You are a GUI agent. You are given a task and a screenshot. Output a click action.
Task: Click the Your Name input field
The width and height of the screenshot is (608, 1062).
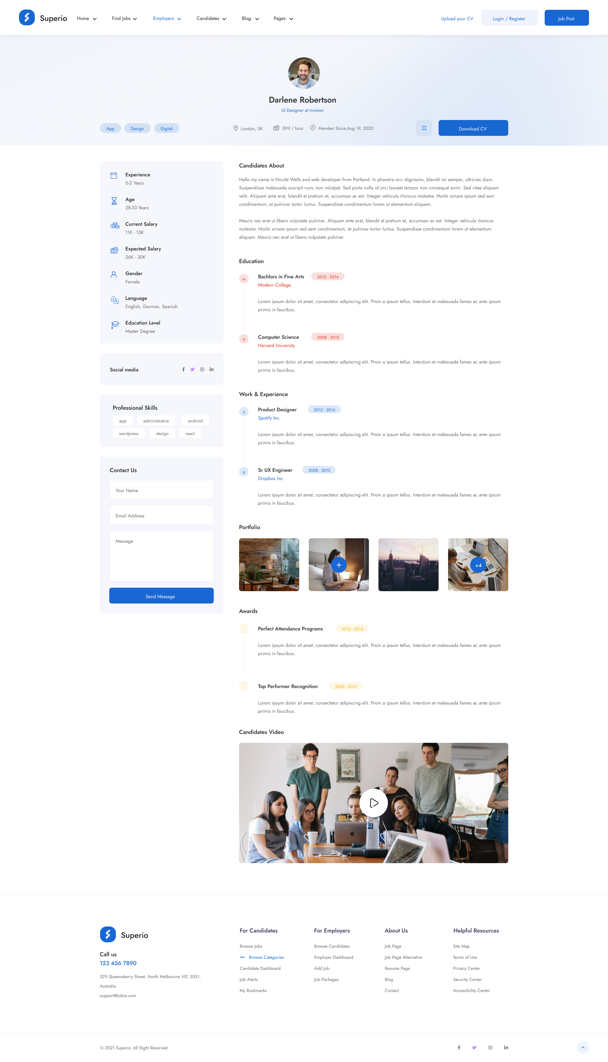(161, 490)
